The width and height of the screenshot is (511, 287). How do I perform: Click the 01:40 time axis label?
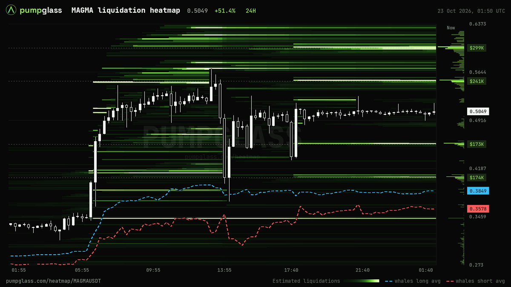pyautogui.click(x=426, y=270)
